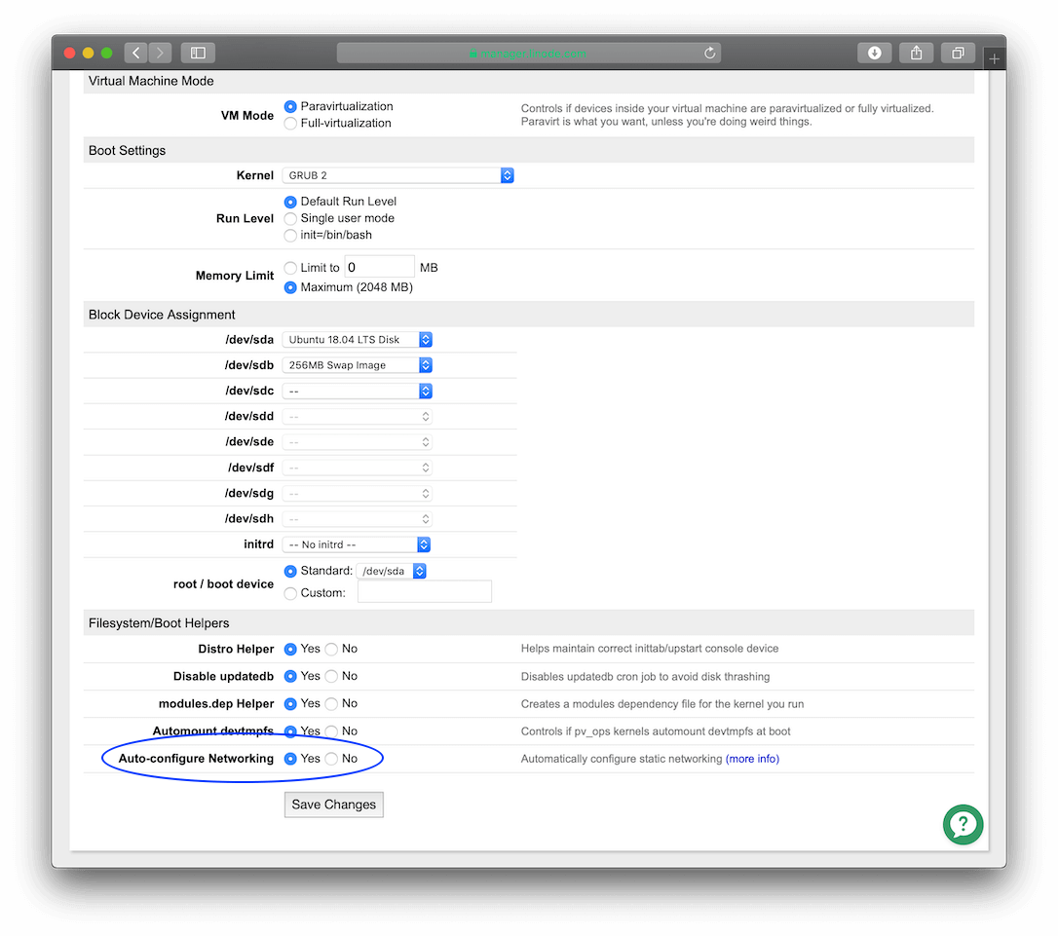Viewport: 1058px width, 936px height.
Task: Select Custom root device option
Action: (290, 593)
